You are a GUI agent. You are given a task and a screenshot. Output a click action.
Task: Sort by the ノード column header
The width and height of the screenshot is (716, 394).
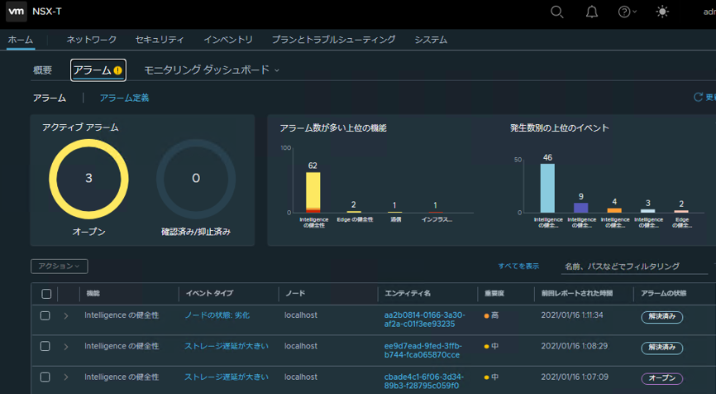click(x=295, y=294)
